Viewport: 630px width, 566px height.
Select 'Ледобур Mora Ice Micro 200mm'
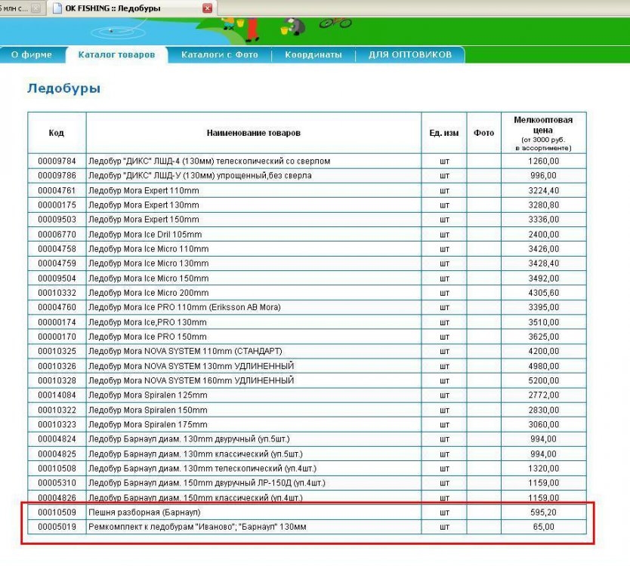[x=149, y=293]
